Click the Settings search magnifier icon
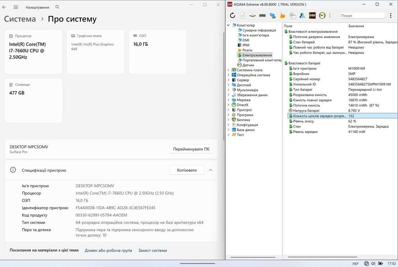The image size is (398, 267). click(x=57, y=7)
